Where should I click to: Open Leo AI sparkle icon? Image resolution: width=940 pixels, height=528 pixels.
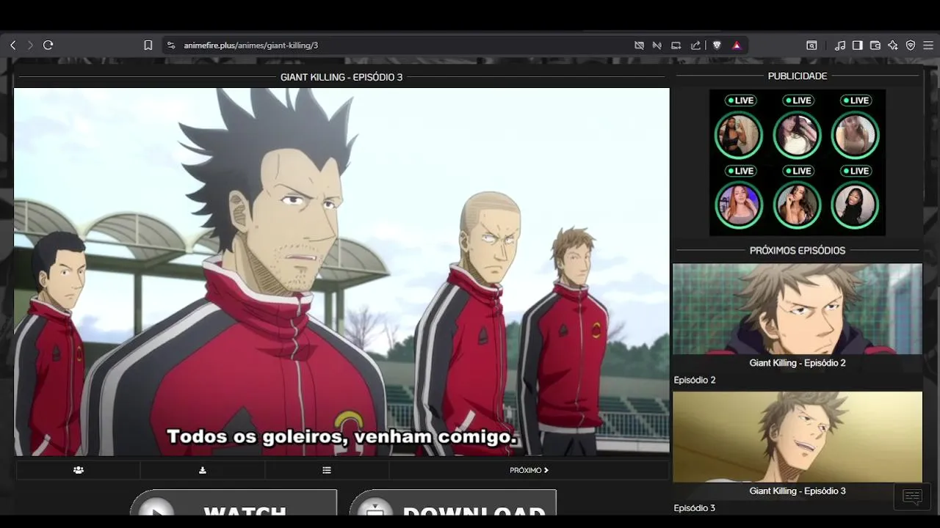(x=893, y=45)
